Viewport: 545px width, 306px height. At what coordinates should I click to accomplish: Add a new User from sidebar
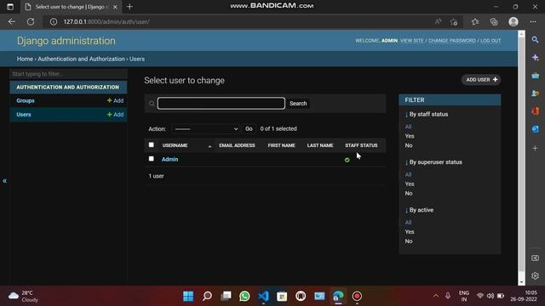point(116,115)
